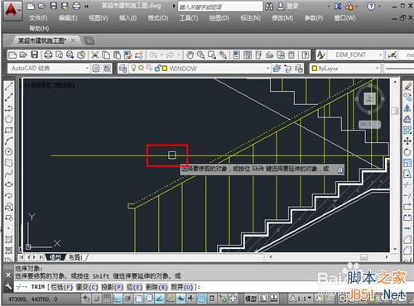Image resolution: width=414 pixels, height=306 pixels.
Task: Open the ByLayer color control dropdown
Action: (377, 68)
